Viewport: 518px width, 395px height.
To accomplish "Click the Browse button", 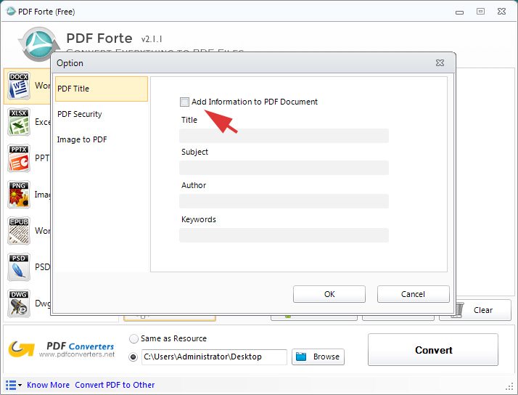I will point(318,357).
